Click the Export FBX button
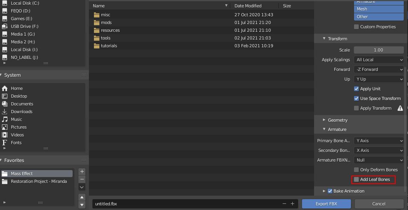 (x=326, y=204)
